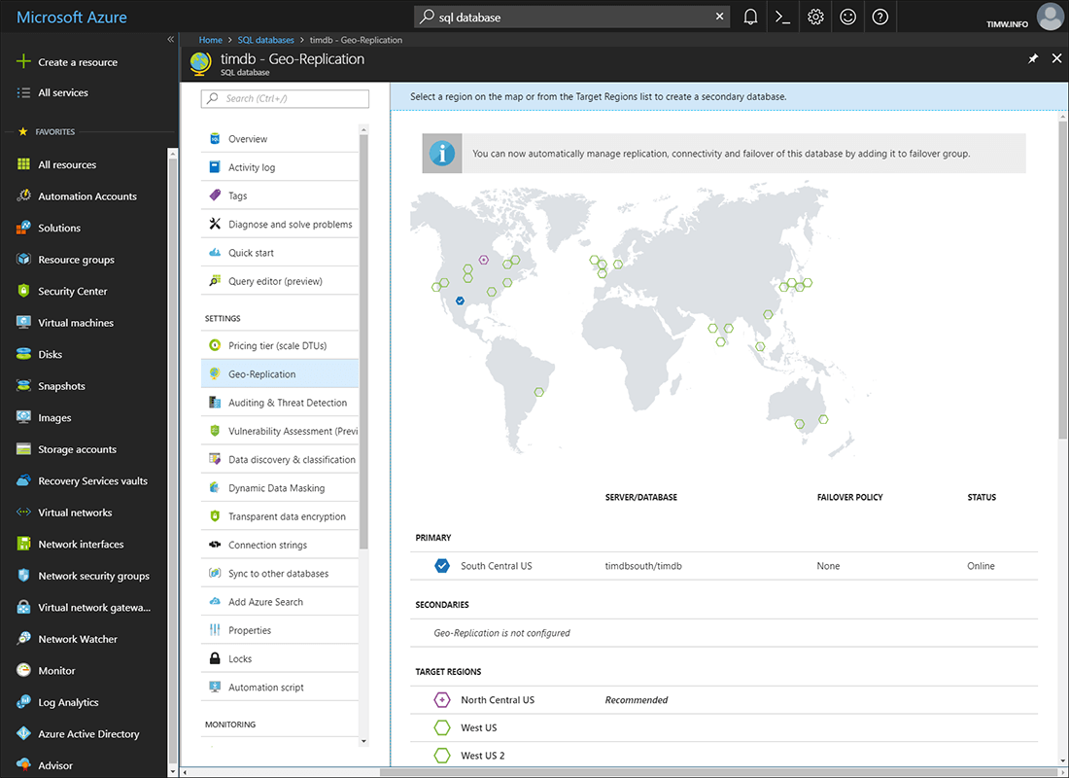
Task: Launch Cloud Shell from top bar
Action: click(782, 17)
